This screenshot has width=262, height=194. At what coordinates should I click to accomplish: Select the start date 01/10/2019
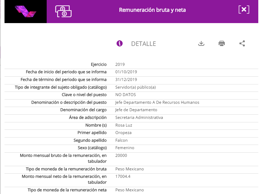(x=126, y=72)
